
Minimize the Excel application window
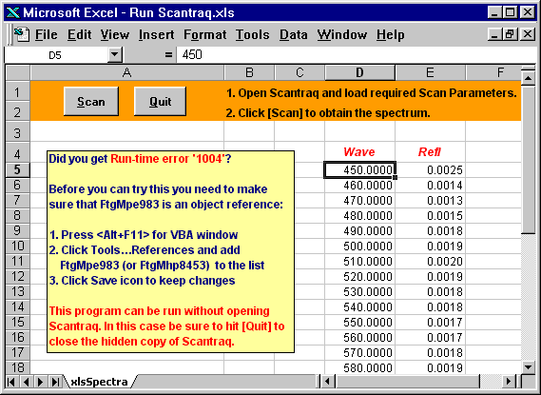[495, 12]
